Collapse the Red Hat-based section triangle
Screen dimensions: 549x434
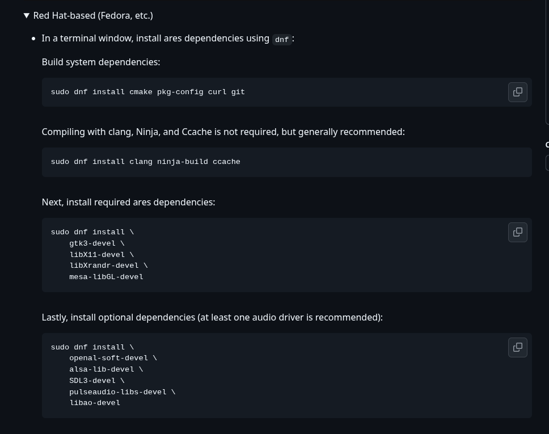click(x=26, y=15)
